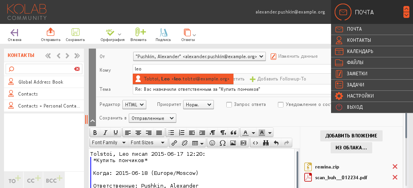Open find and replace binoculars
The image size is (413, 188).
266,143
